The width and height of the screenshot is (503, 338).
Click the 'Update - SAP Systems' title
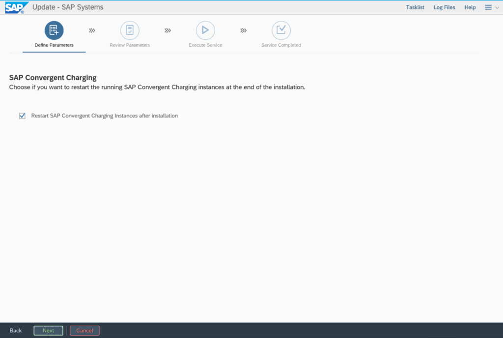(68, 7)
